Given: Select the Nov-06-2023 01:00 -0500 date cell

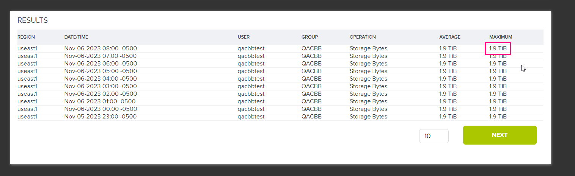Looking at the screenshot, I should [x=100, y=101].
